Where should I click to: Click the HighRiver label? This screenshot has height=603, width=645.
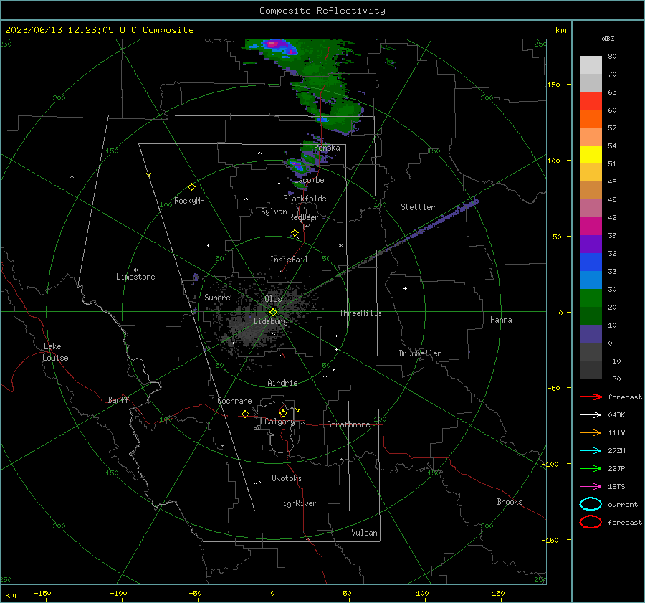(x=297, y=503)
